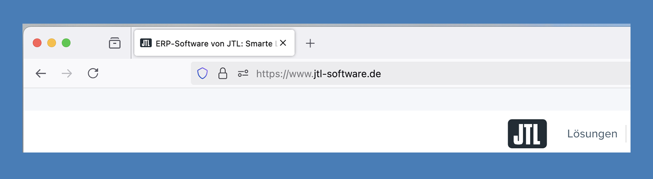Show site security info via padlock icon
653x179 pixels.
tap(222, 73)
